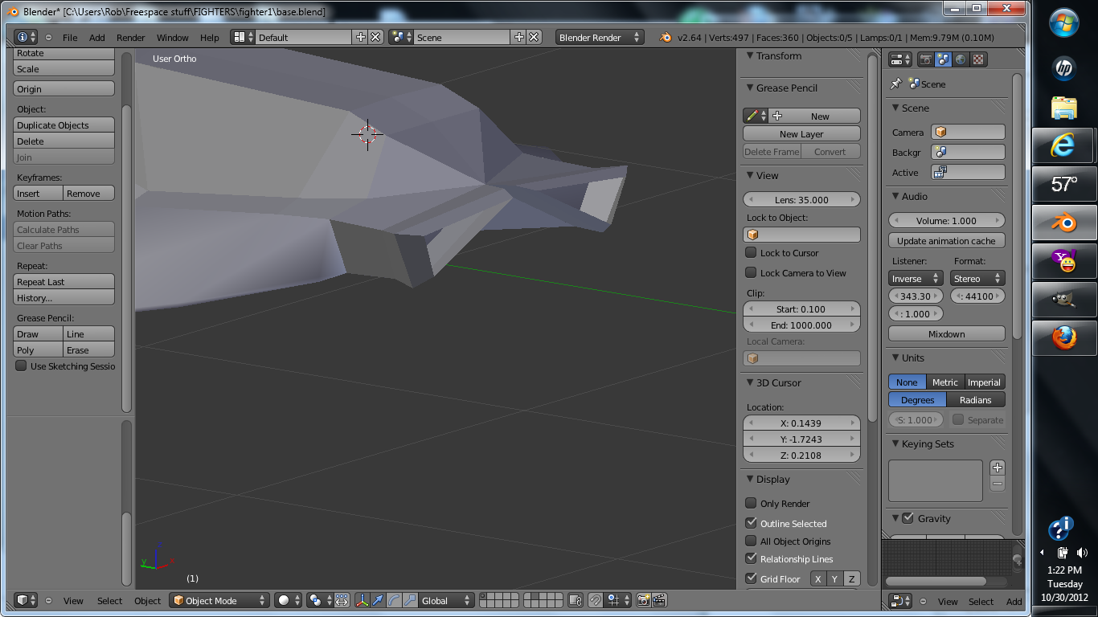Open the Inverse listener dropdown

point(916,278)
